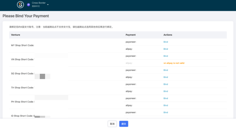Select 'MY Shop Short Code:' label

23,45
